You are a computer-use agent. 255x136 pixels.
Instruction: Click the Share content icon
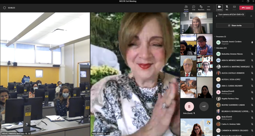click(234, 8)
